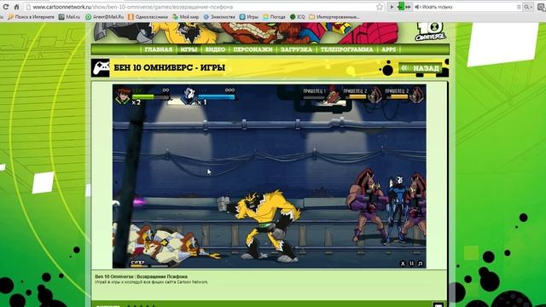The image size is (546, 307).
Task: Skip to next track in music toolbar
Action: (408, 7)
